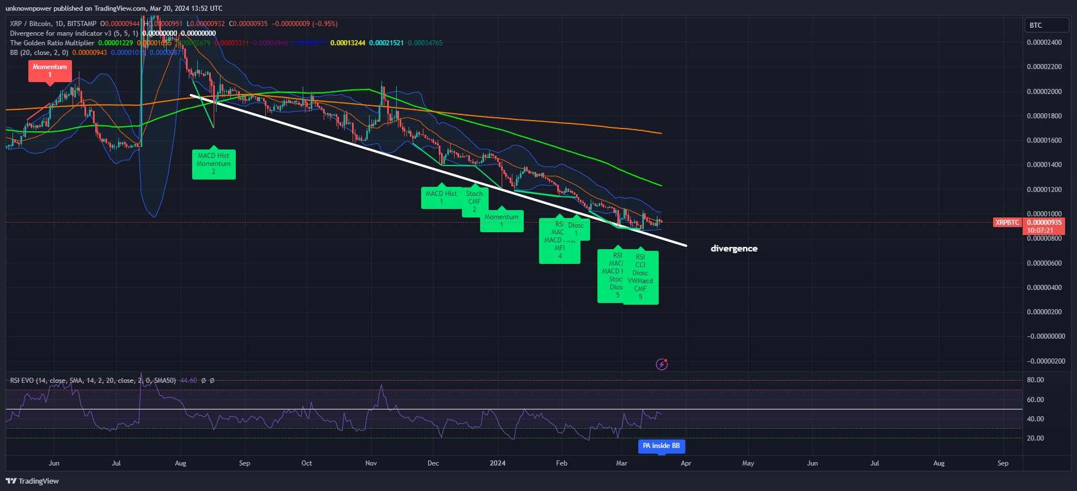Select the Stoch CMF 2 label
The width and height of the screenshot is (1077, 491).
coord(475,202)
